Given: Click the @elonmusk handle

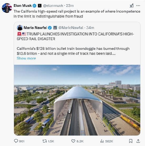Looking at the screenshot, I should [53, 6].
